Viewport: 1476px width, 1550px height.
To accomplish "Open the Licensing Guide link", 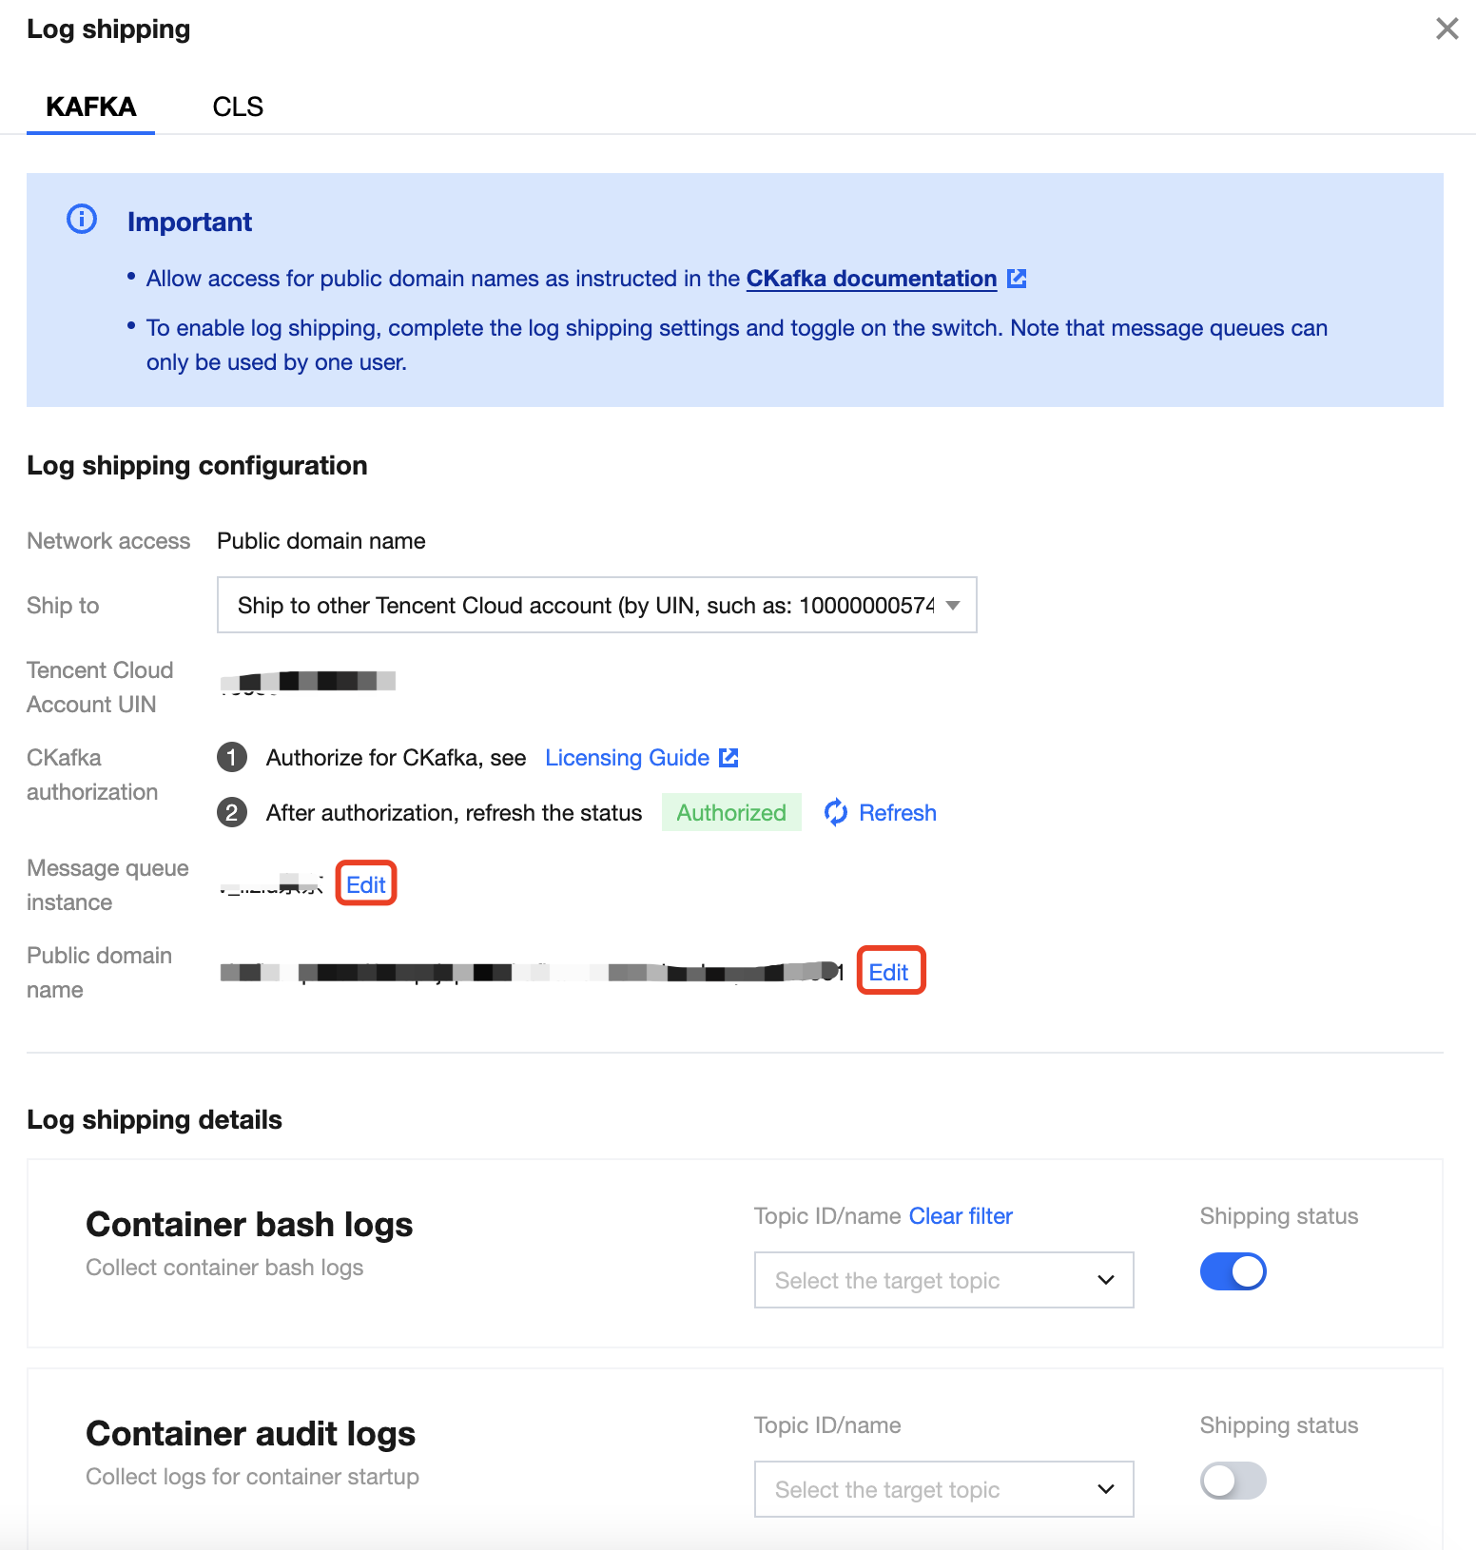I will click(x=627, y=758).
